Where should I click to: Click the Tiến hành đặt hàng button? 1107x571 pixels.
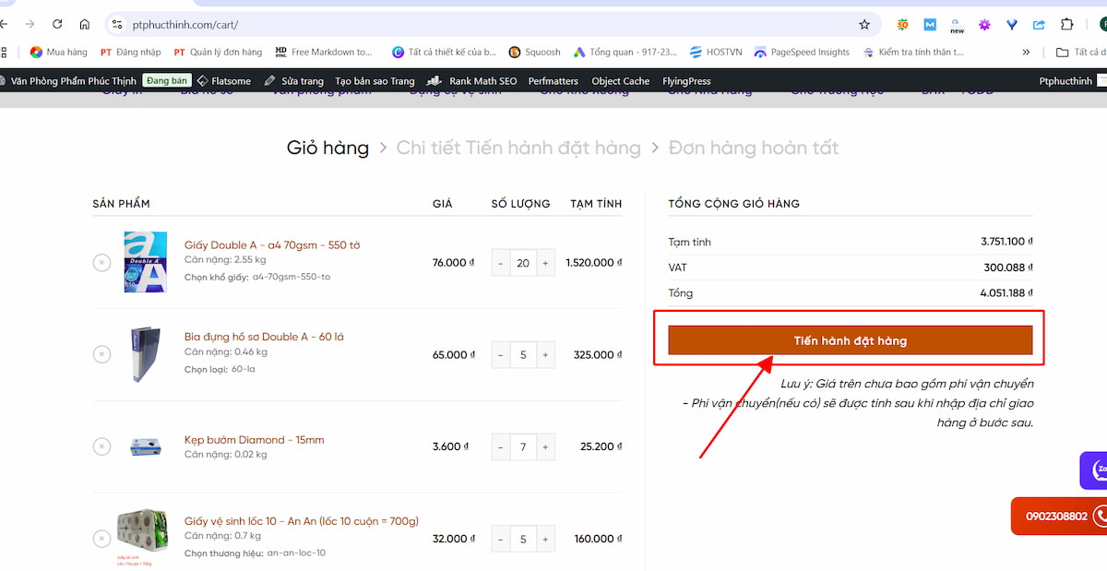(x=850, y=340)
